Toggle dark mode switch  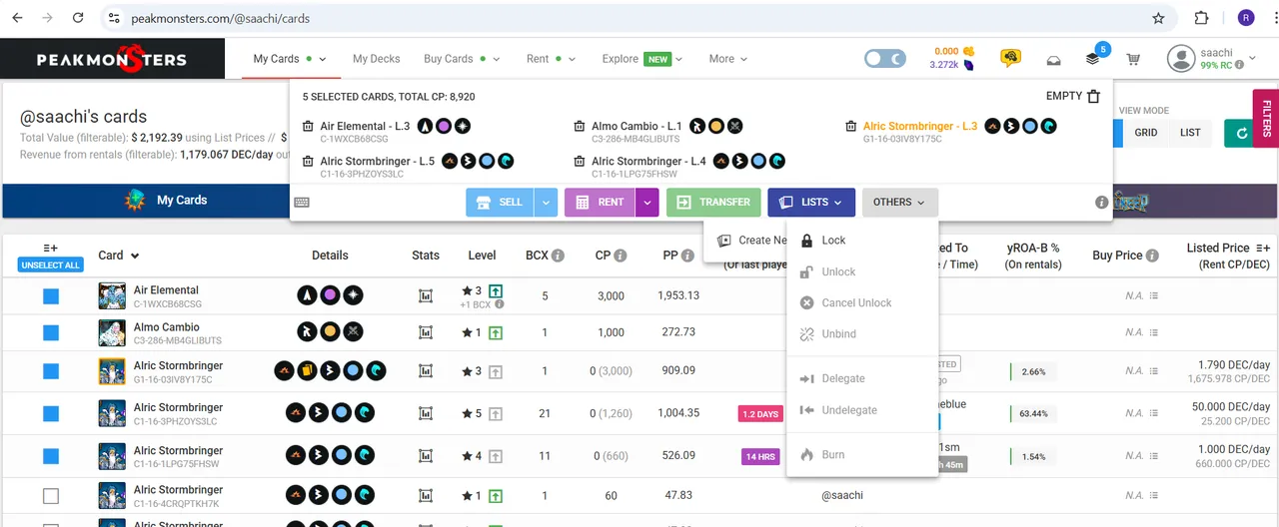tap(885, 59)
